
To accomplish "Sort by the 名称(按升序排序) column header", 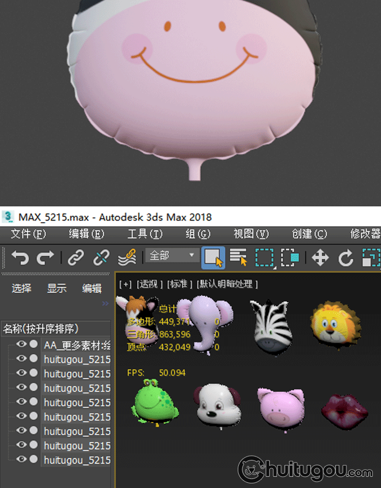I will click(56, 329).
